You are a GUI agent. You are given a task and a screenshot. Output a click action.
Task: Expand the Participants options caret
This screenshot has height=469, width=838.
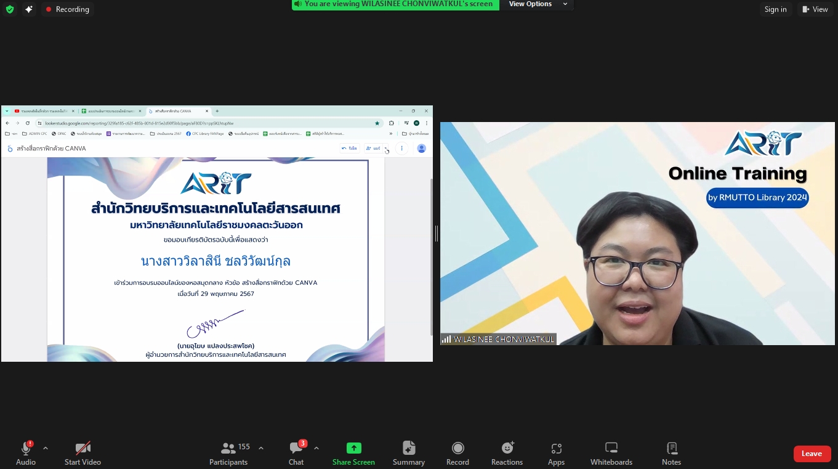pos(261,448)
